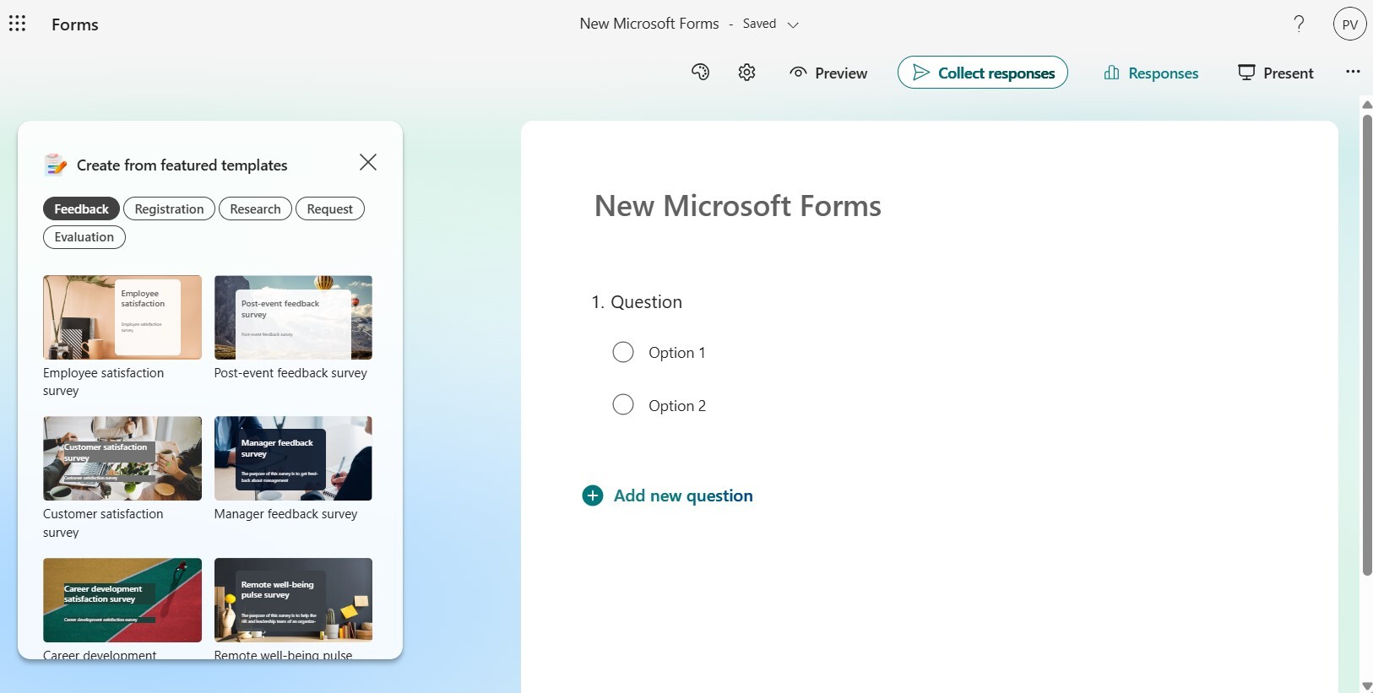Open Post-event feedback survey thumbnail
Screen dimensions: 1373x693
pos(293,317)
